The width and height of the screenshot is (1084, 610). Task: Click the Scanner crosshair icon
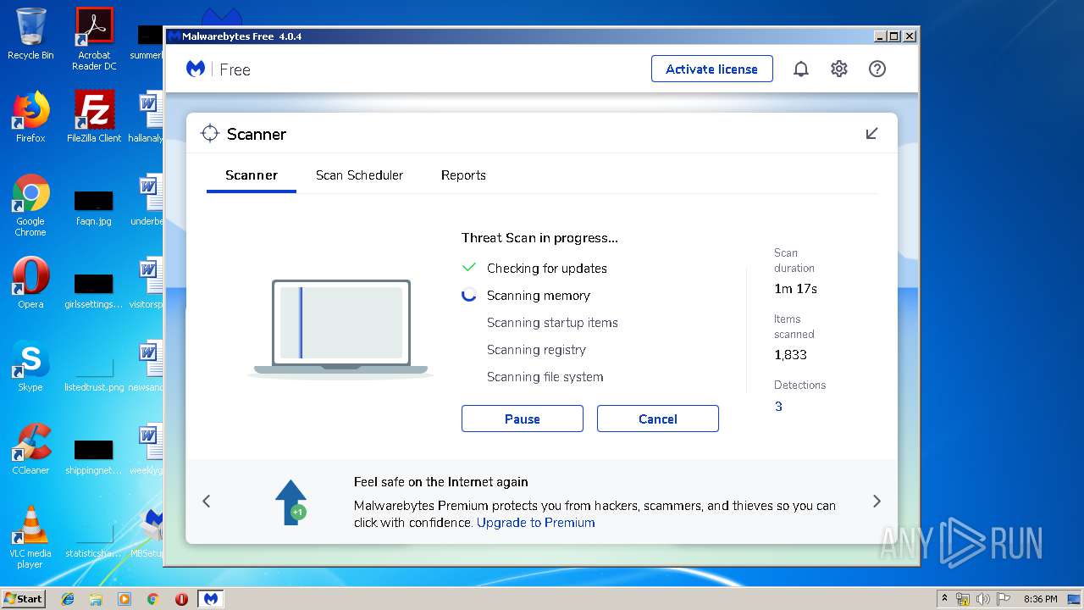[x=209, y=134]
